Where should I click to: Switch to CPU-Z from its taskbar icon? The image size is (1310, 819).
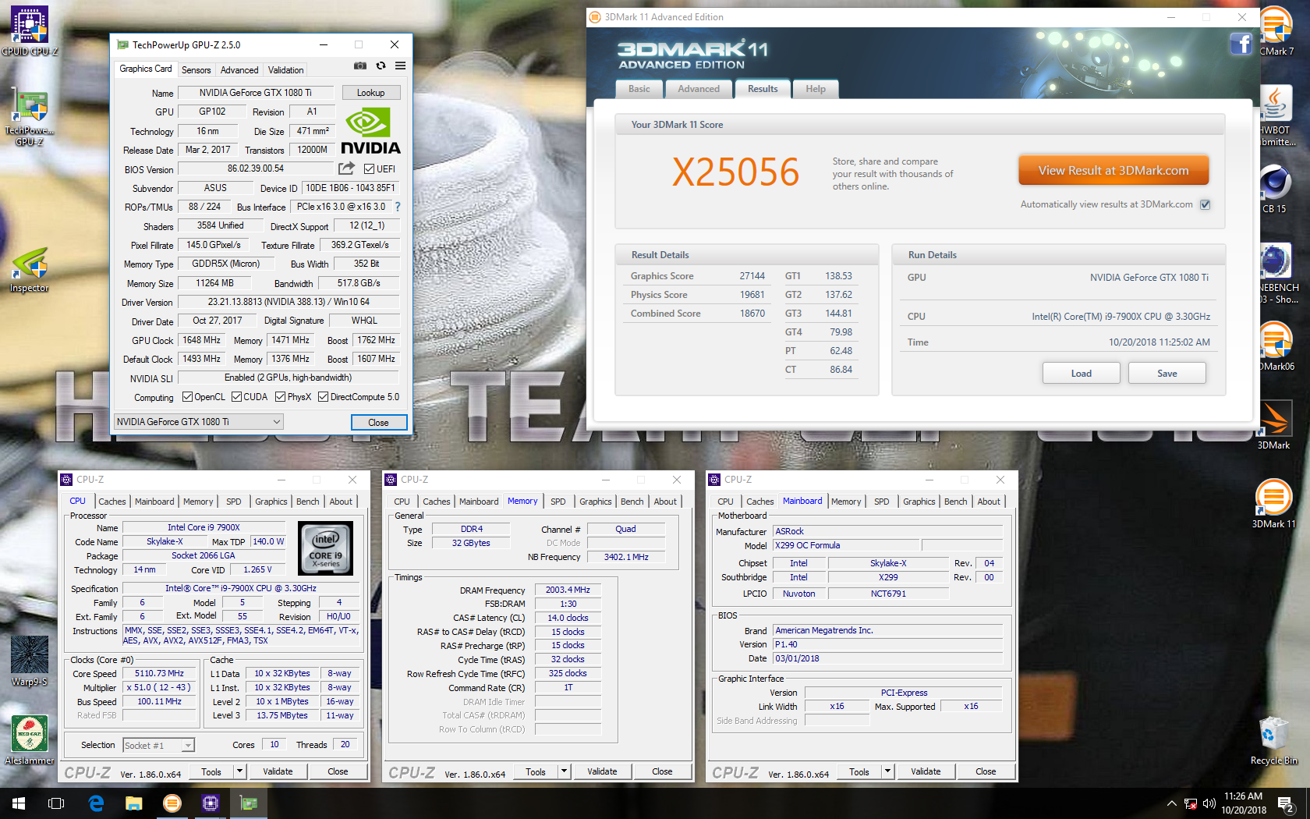click(211, 803)
